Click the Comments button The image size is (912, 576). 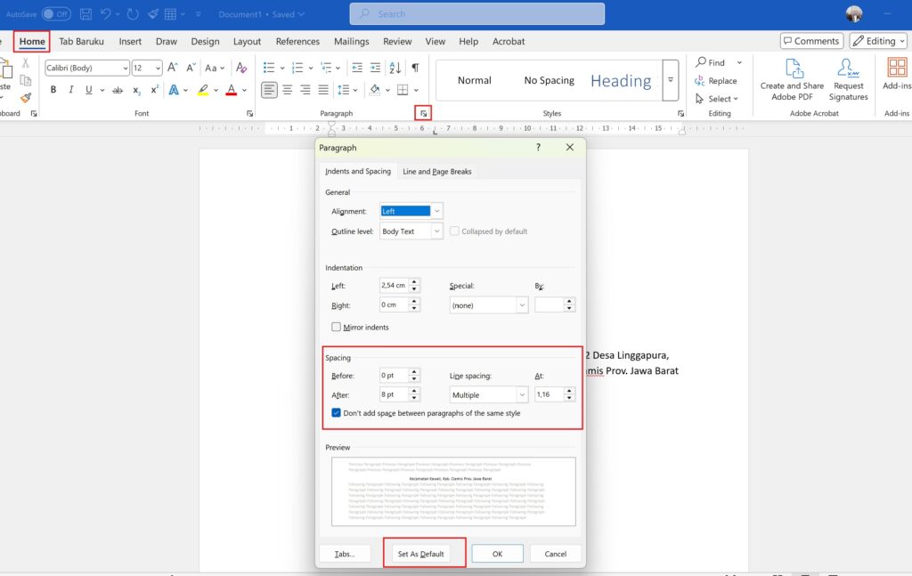pyautogui.click(x=811, y=41)
